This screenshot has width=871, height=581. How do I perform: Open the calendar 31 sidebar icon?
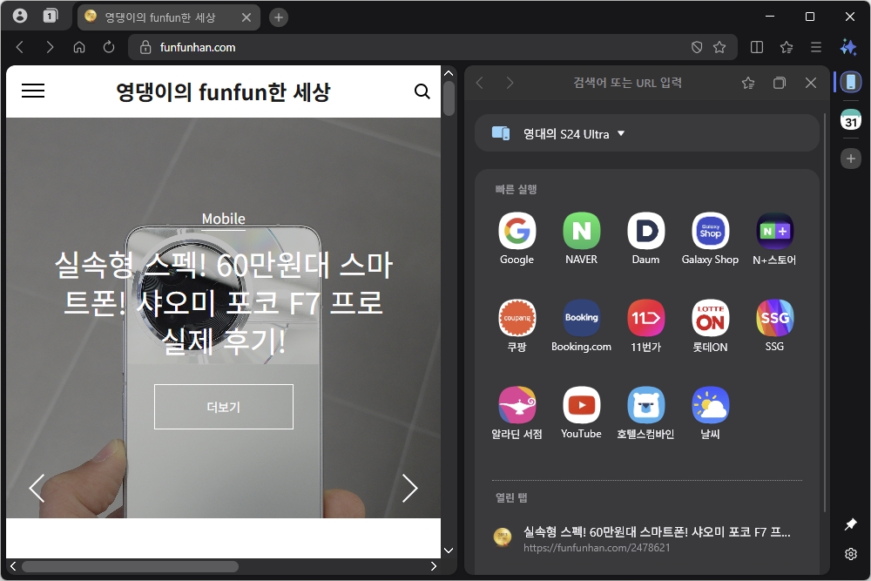pyautogui.click(x=850, y=119)
